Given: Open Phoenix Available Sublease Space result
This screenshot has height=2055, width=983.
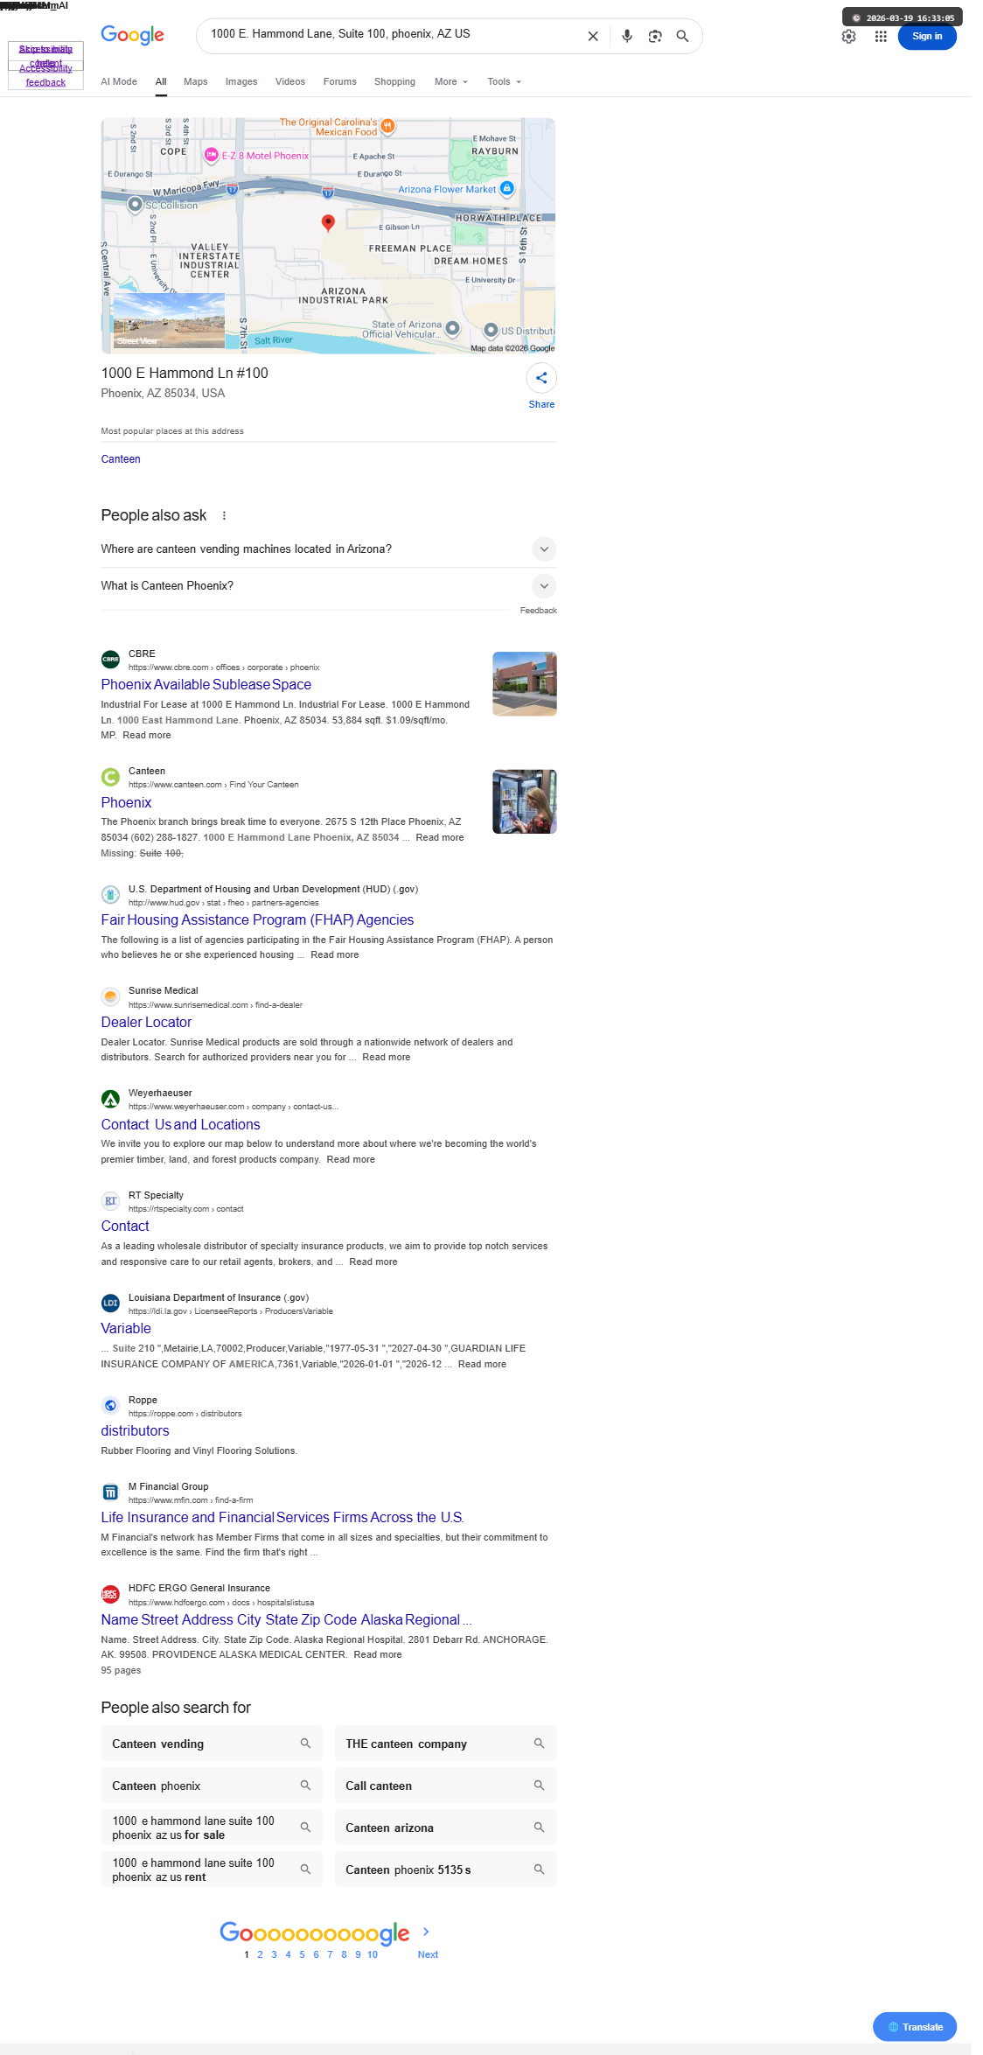Looking at the screenshot, I should point(206,684).
